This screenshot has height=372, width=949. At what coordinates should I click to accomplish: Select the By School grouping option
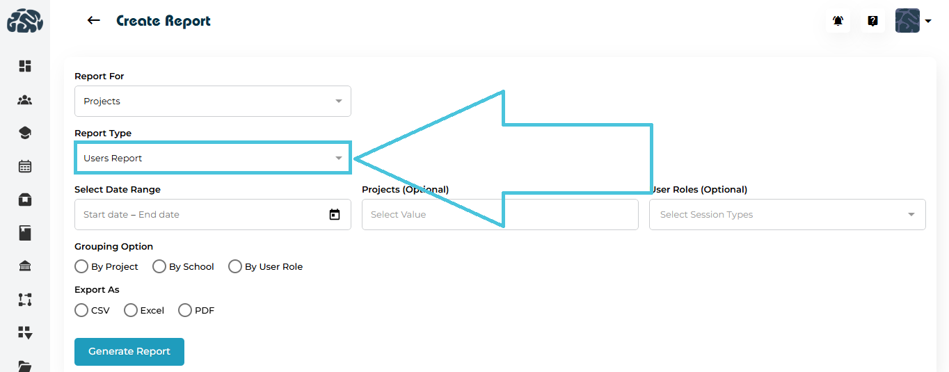(159, 266)
